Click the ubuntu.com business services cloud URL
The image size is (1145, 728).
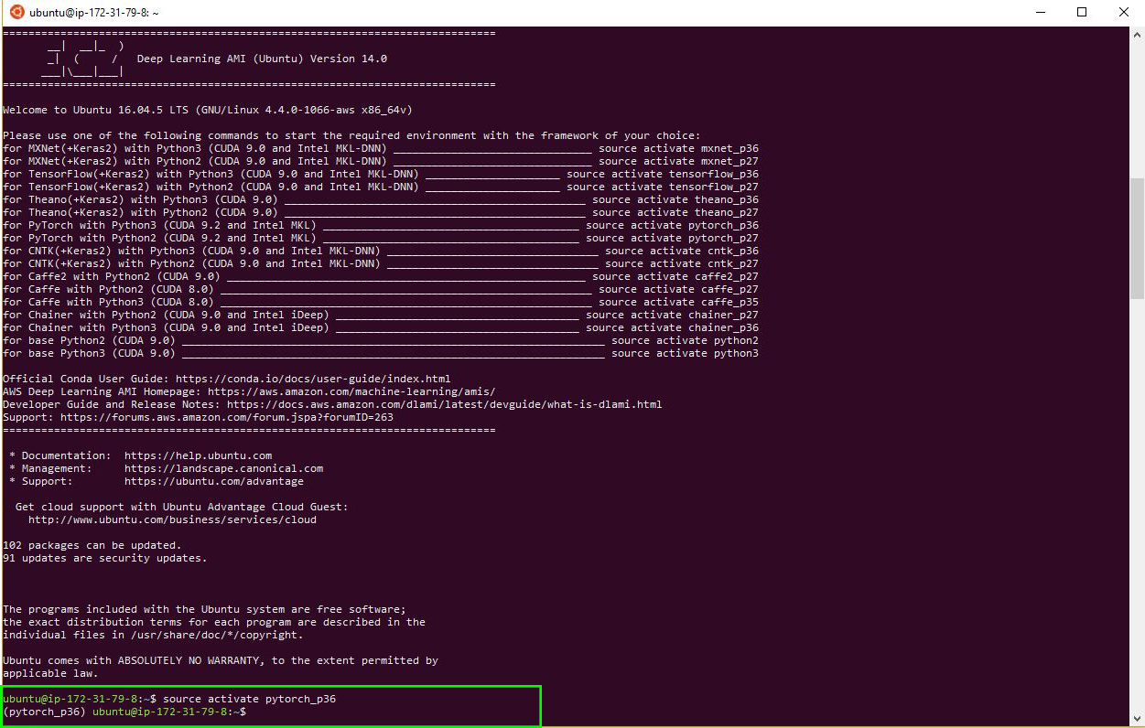[172, 519]
